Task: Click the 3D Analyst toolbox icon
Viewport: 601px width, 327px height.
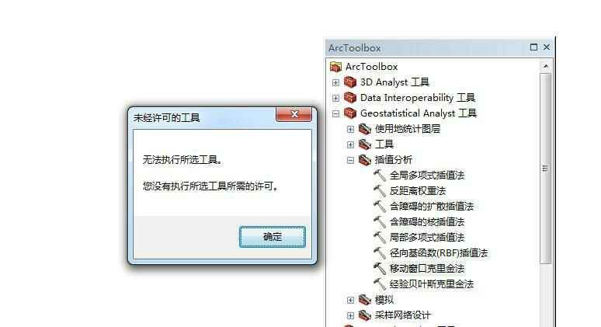Action: pyautogui.click(x=350, y=82)
